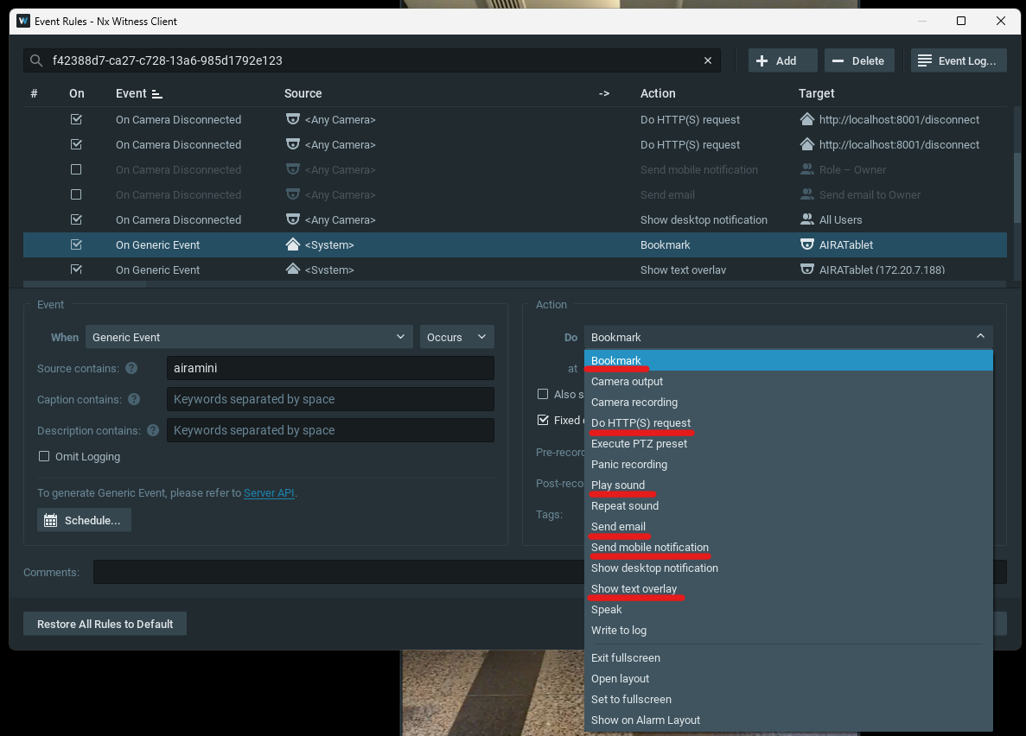Choose Show on Alarm Layout option

coord(645,720)
